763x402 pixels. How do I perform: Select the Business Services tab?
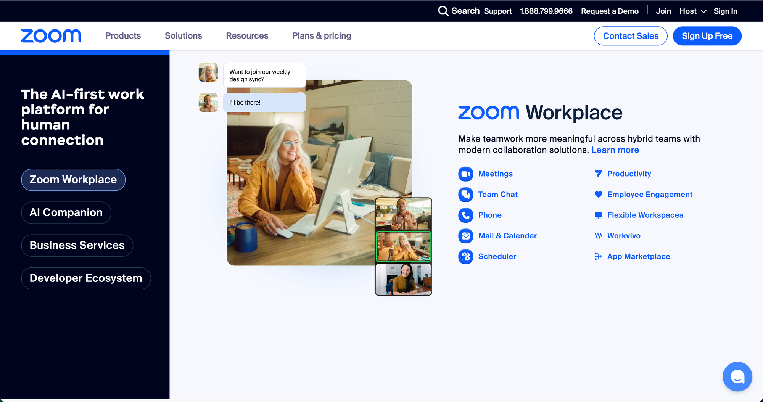77,245
